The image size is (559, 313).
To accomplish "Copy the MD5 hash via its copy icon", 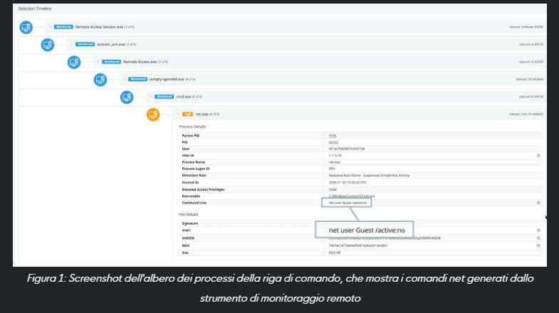I will [x=538, y=245].
